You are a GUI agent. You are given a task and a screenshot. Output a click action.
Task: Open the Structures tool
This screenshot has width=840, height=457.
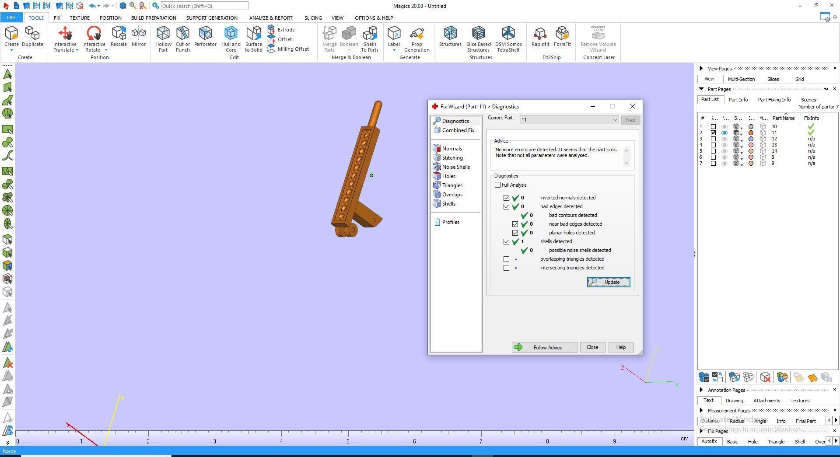tap(450, 37)
